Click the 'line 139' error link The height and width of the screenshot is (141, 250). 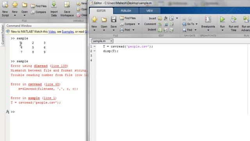59,66
